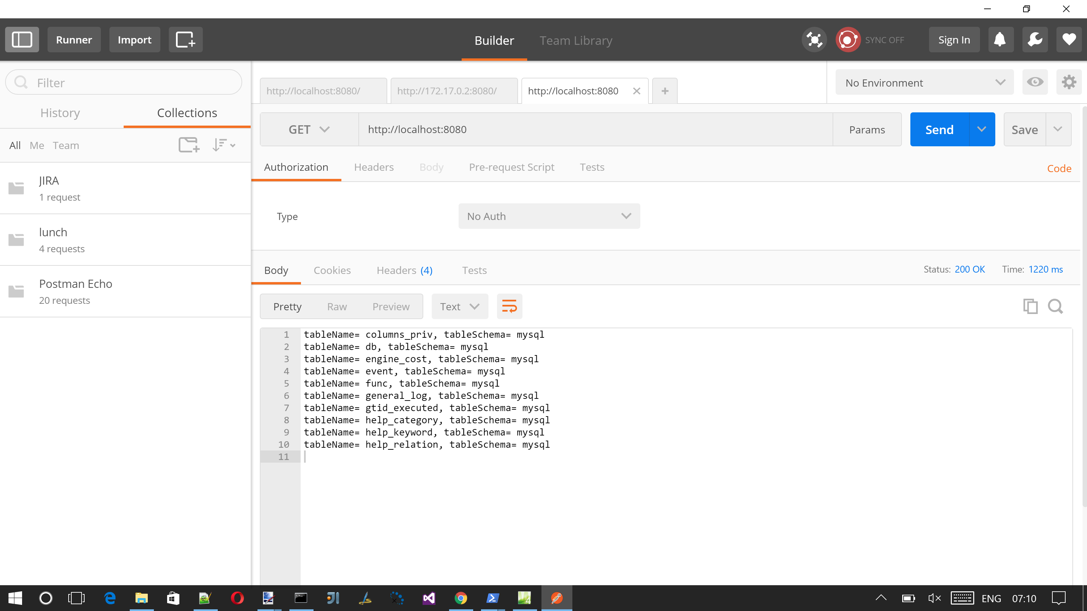The height and width of the screenshot is (611, 1087).
Task: Open the request Headers tab
Action: pyautogui.click(x=374, y=167)
